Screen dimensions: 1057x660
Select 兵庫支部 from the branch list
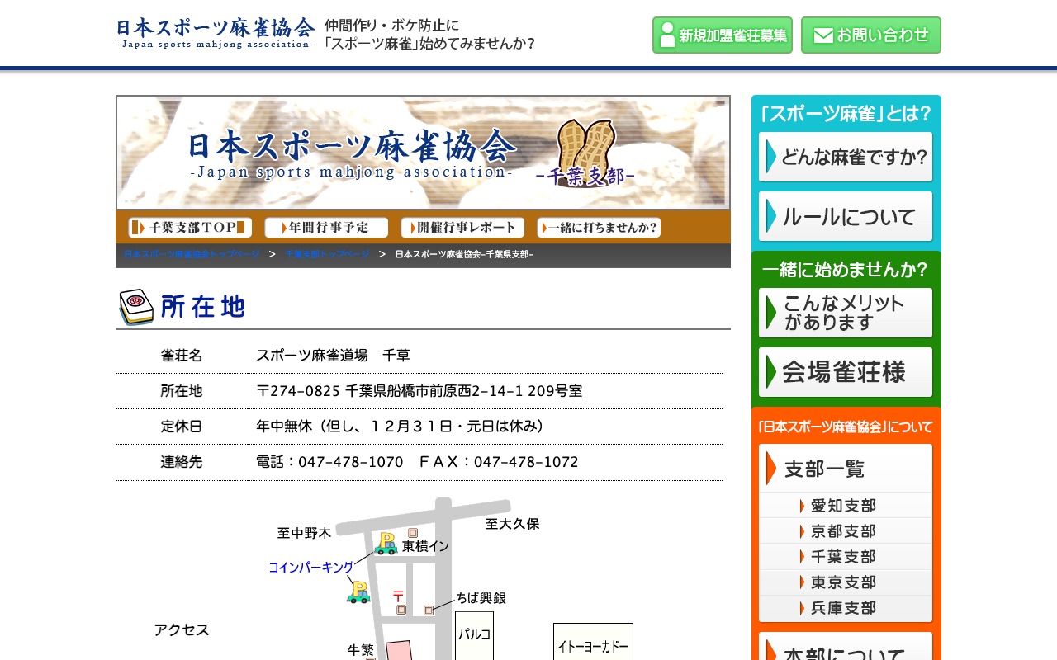[842, 608]
